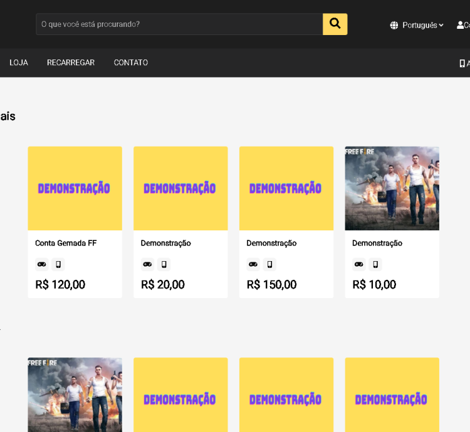
Task: Focus the 'O que você está procurando?' search field
Action: point(179,24)
